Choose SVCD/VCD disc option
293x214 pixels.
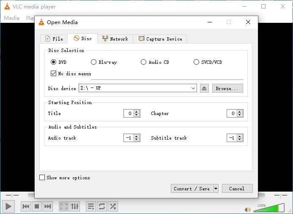(196, 62)
